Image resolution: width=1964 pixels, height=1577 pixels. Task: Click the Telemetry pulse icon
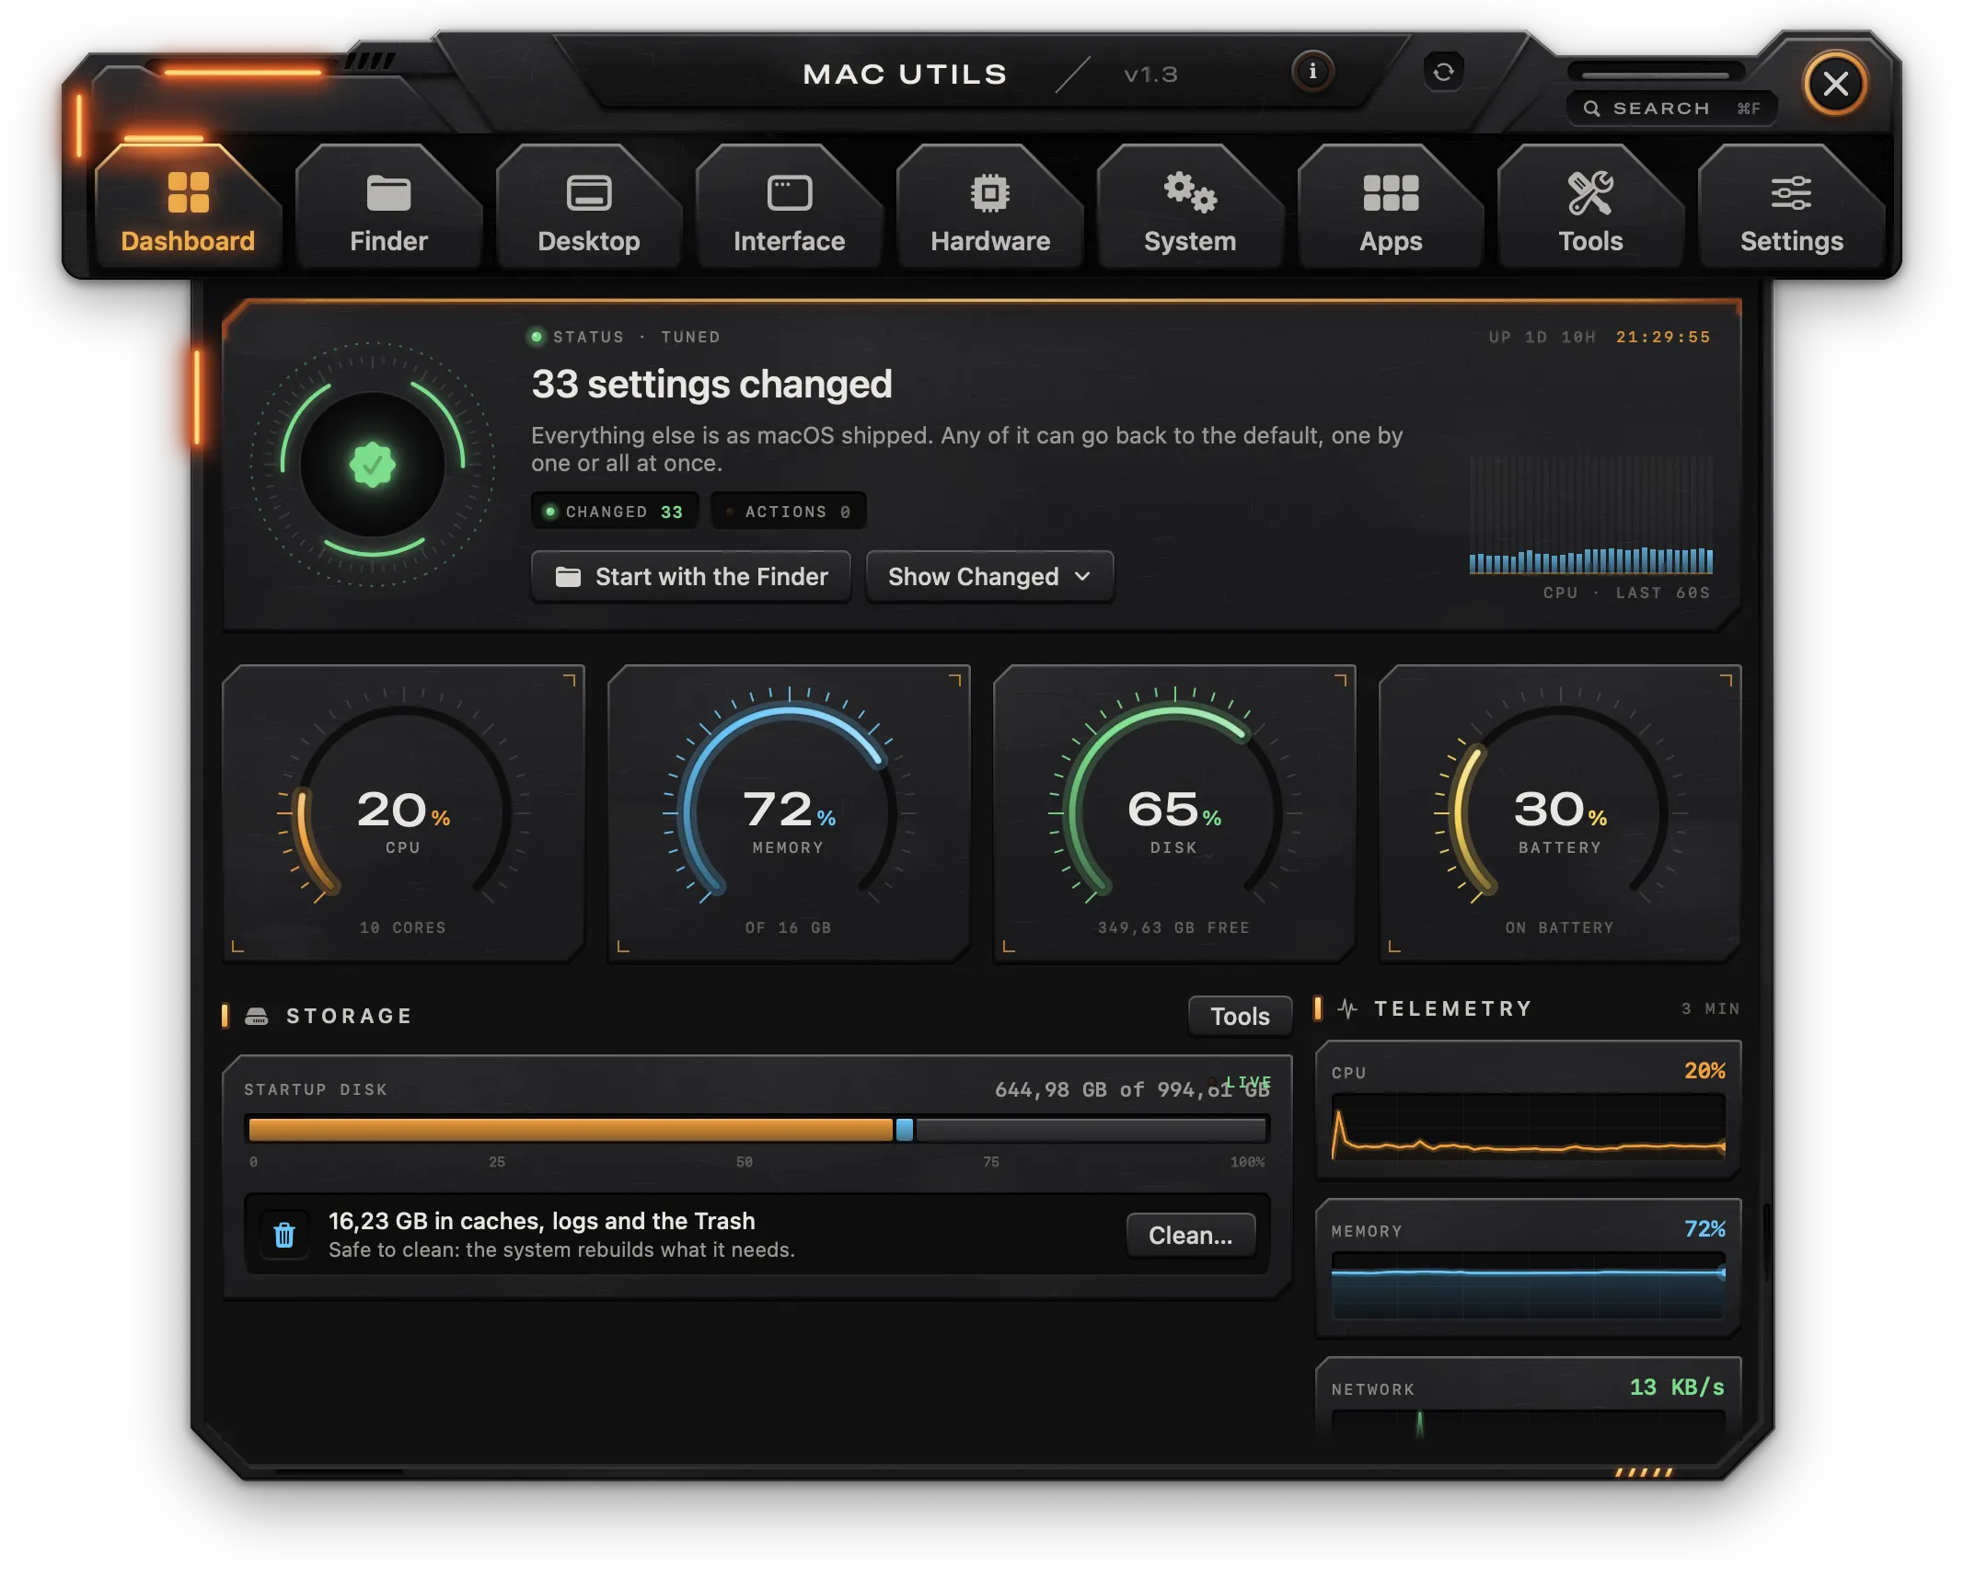tap(1348, 1009)
